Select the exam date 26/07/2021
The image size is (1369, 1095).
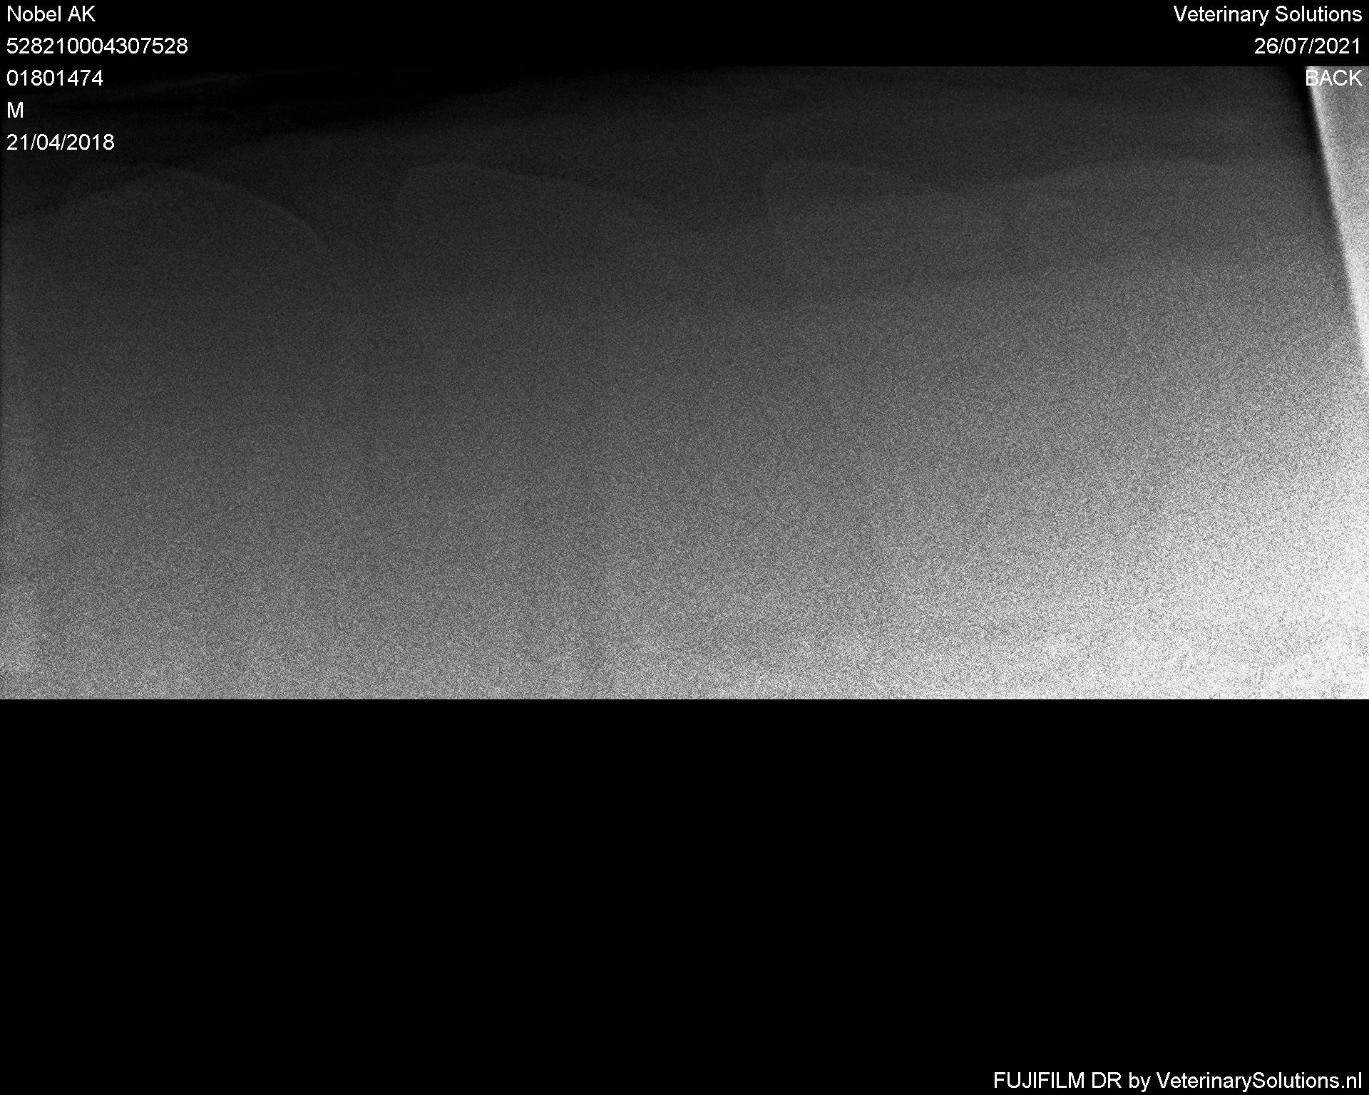pyautogui.click(x=1308, y=46)
